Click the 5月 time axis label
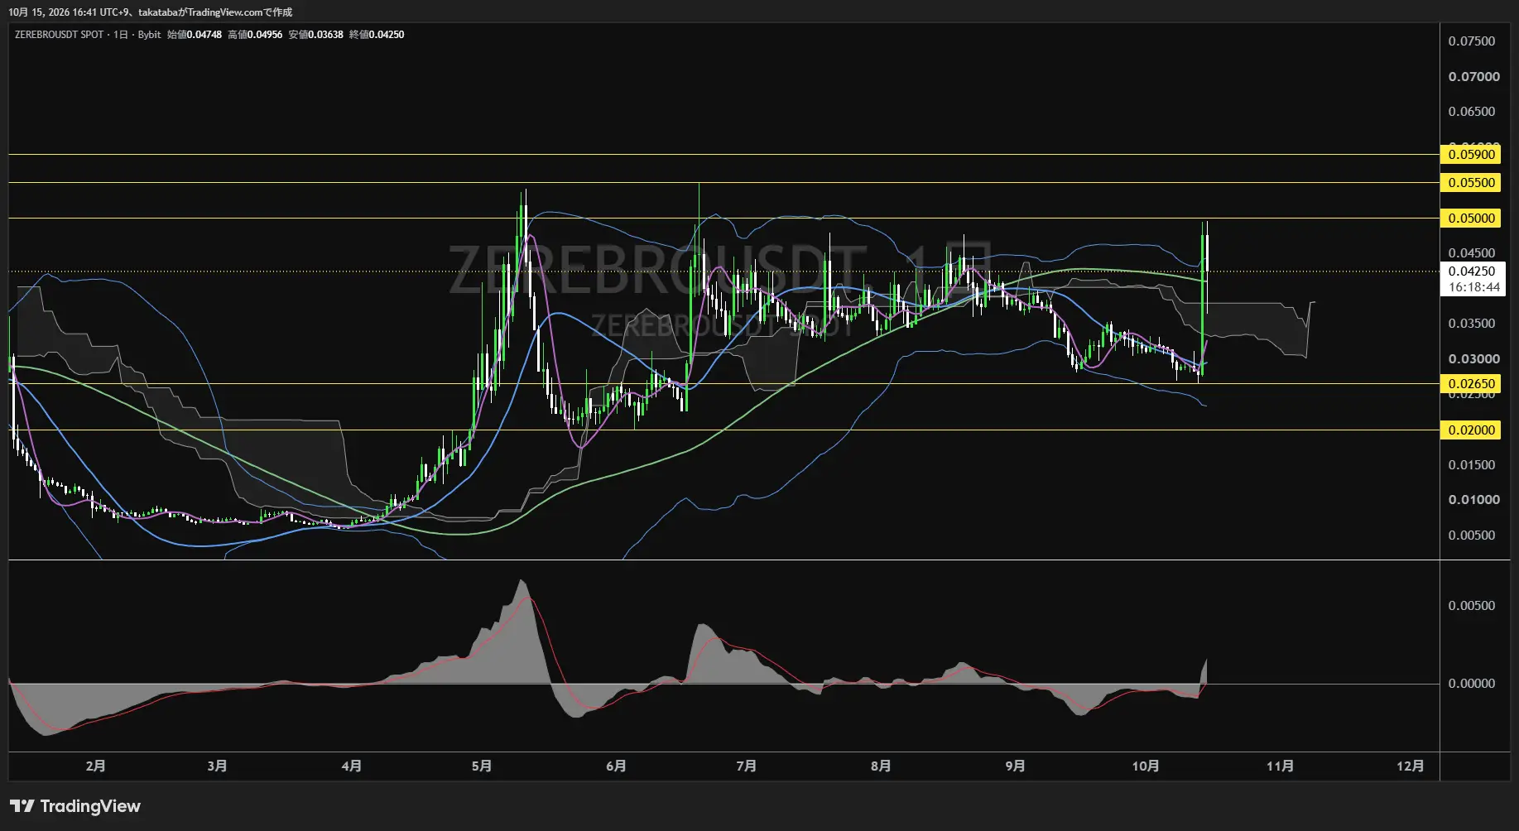 pos(481,766)
